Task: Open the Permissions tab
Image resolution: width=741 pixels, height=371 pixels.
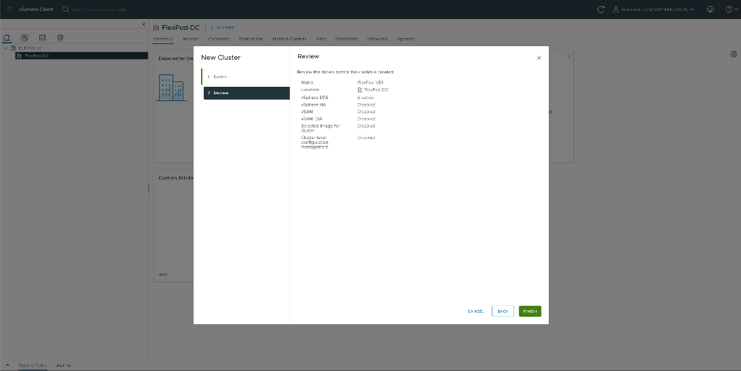Action: [251, 39]
